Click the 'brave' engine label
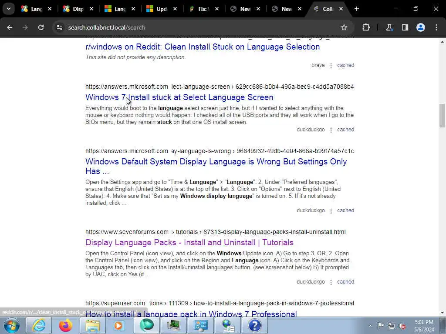 point(318,65)
